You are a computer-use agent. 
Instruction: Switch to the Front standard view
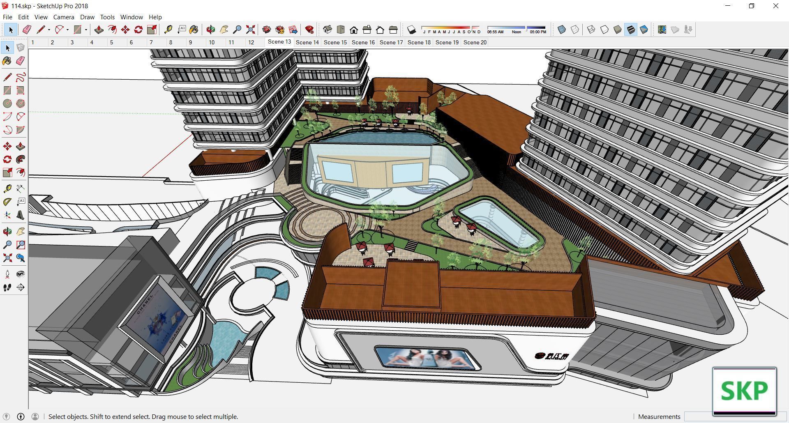354,30
